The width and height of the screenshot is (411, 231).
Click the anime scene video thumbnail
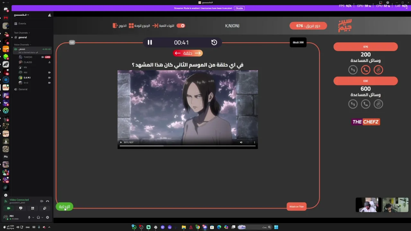[x=188, y=109]
